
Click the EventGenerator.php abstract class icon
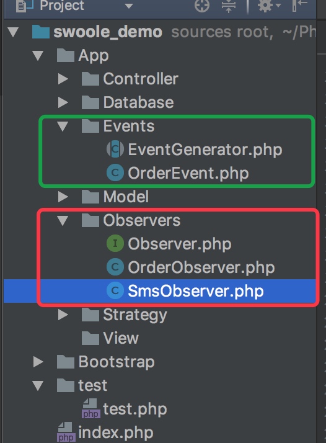(x=115, y=149)
